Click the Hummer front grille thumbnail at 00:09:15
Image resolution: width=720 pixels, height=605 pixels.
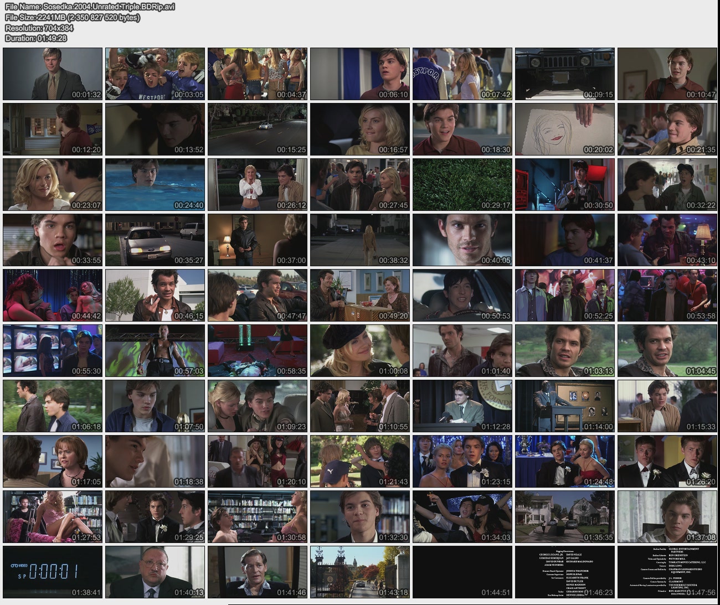tap(564, 74)
